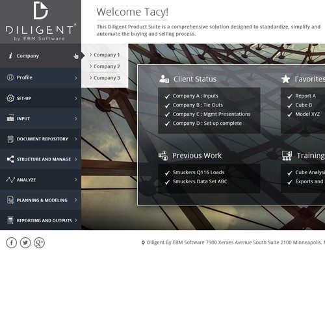Open the Twitter social link
The image size is (325, 325).
[x=25, y=242]
